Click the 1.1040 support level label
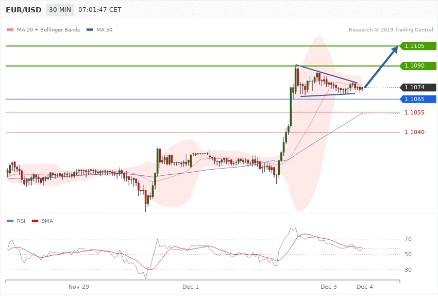The image size is (438, 297). pos(414,133)
